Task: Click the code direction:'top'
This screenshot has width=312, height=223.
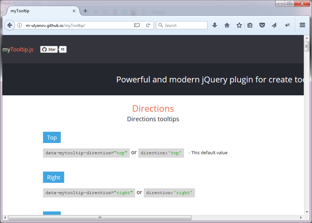Action: [161, 153]
